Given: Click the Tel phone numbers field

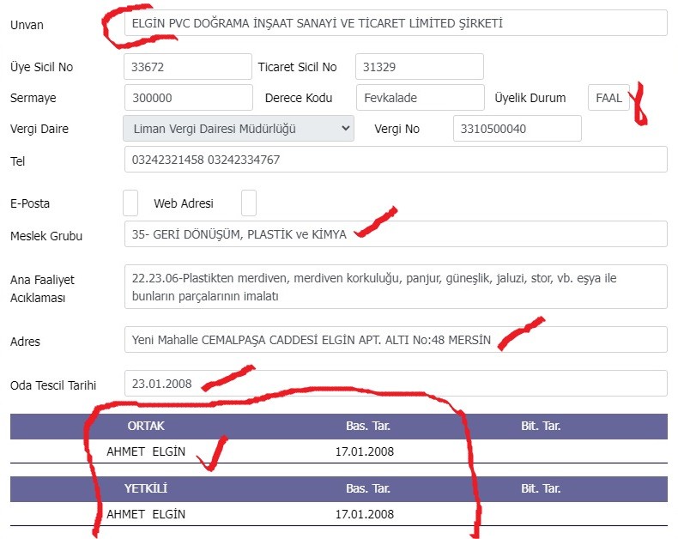Looking at the screenshot, I should pos(396,159).
